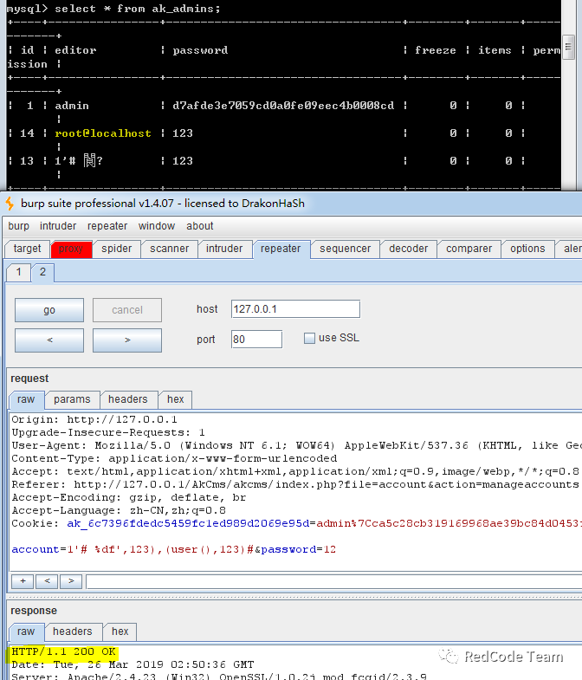Click the Accept-Language header line

[x=119, y=510]
